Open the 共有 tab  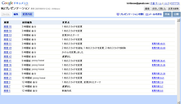click(x=167, y=14)
